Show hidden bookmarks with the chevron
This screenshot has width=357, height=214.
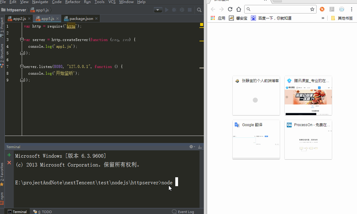(x=323, y=18)
